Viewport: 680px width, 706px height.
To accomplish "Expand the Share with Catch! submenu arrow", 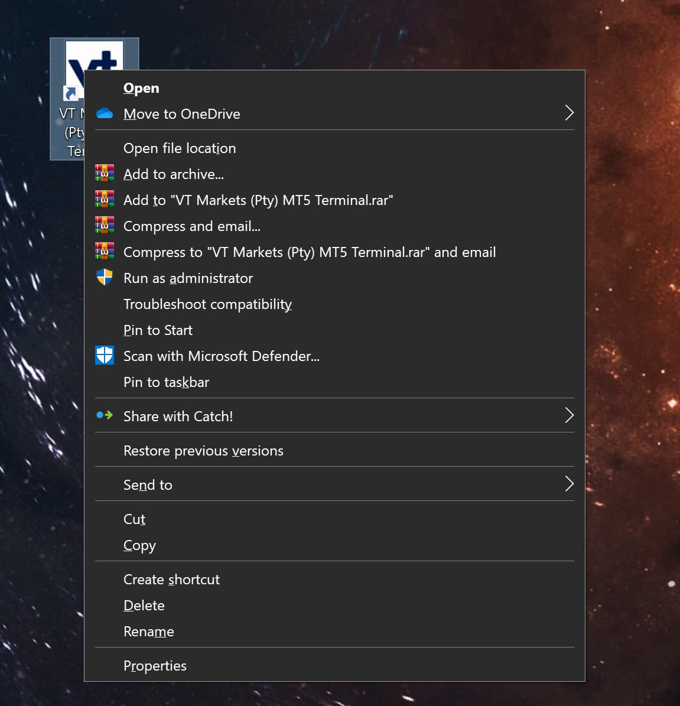I will 569,415.
